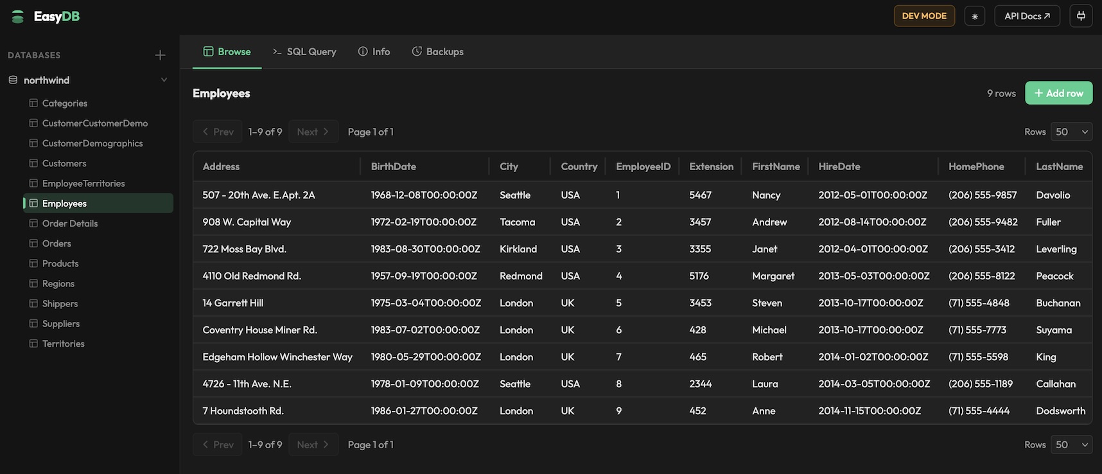Collapse the northwind database chevron
Image resolution: width=1102 pixels, height=474 pixels.
point(164,80)
